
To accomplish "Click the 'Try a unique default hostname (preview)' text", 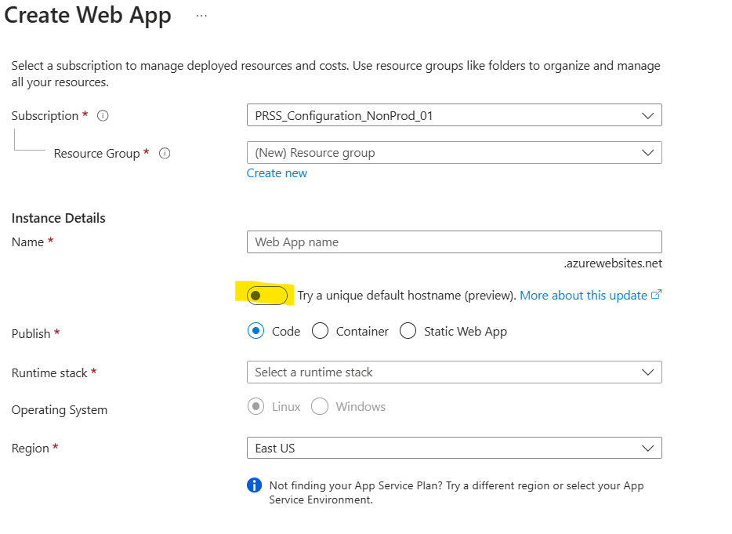I will pyautogui.click(x=407, y=296).
